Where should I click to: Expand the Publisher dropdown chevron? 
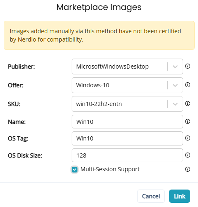[x=175, y=67]
